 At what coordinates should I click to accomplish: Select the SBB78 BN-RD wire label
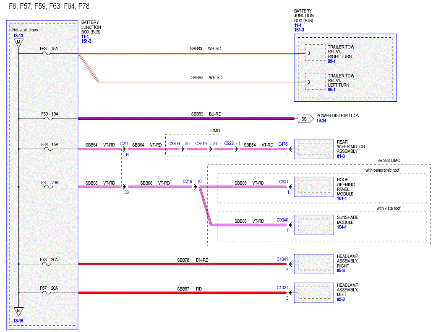click(193, 260)
